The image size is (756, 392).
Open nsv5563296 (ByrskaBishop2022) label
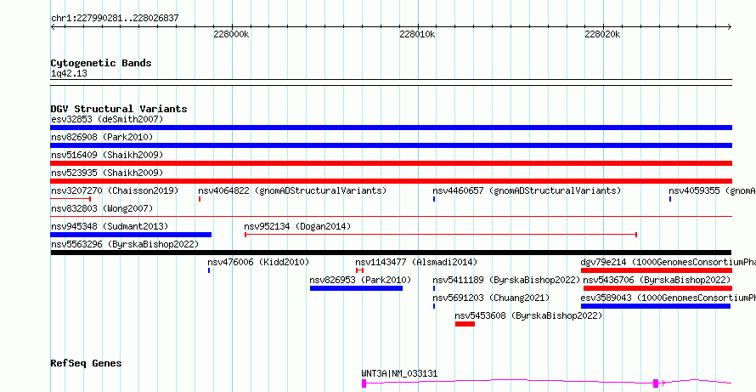[125, 244]
